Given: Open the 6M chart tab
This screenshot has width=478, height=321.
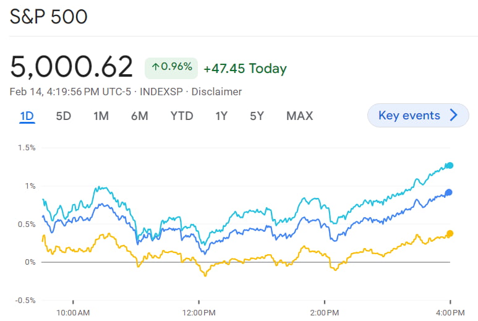Looking at the screenshot, I should click(x=140, y=116).
